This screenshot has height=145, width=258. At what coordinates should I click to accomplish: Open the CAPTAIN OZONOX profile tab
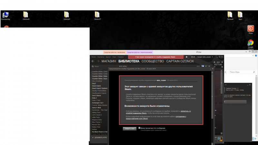[x=180, y=61]
